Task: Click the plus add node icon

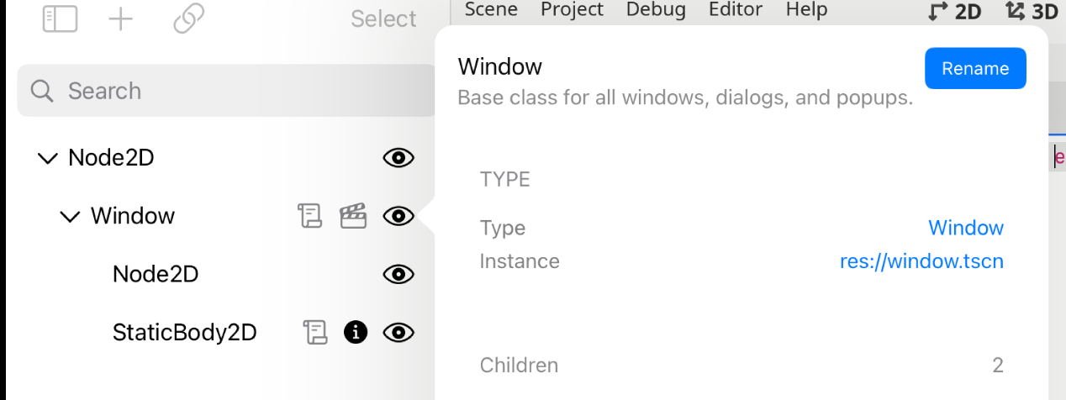Action: point(121,19)
